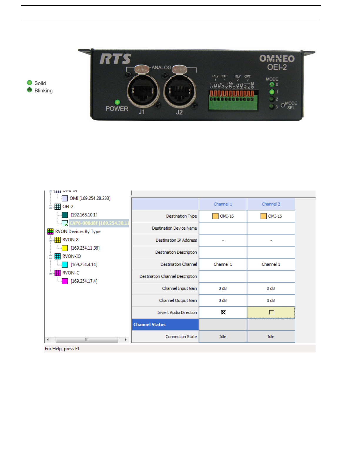Click the tree horizontal scrollbar thumb
The image size is (360, 466).
pos(87,340)
